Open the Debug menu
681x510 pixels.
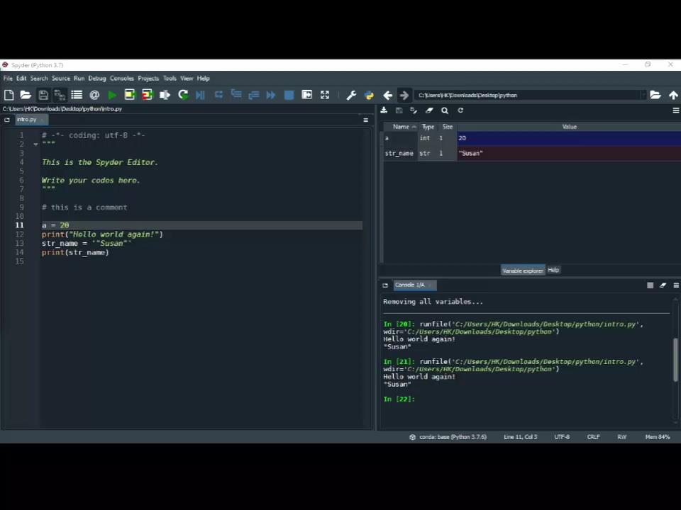tap(97, 79)
